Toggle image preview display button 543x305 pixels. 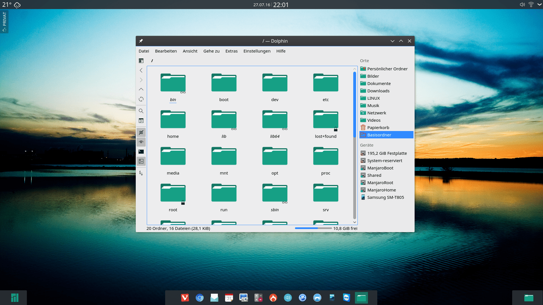[x=141, y=161]
